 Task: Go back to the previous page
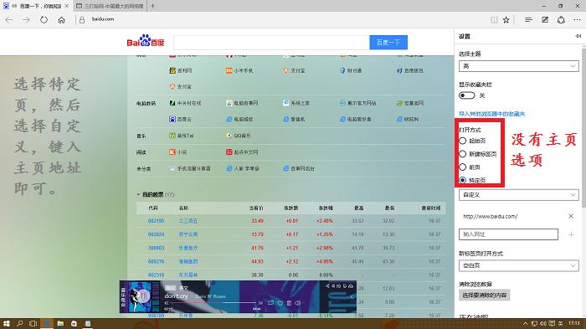9,20
